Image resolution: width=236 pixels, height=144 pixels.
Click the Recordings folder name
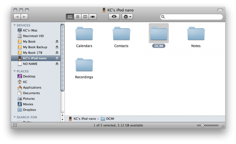tap(84, 77)
